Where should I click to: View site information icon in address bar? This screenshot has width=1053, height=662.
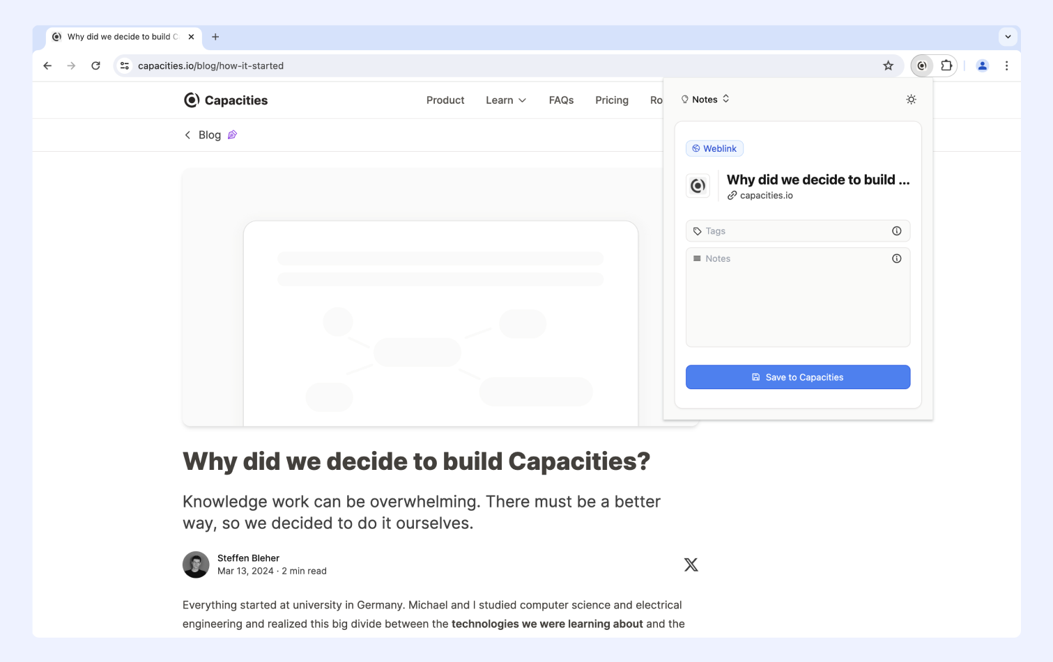[x=125, y=65]
